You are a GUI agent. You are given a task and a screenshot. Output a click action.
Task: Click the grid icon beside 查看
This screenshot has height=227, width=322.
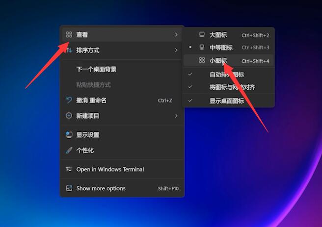point(69,34)
